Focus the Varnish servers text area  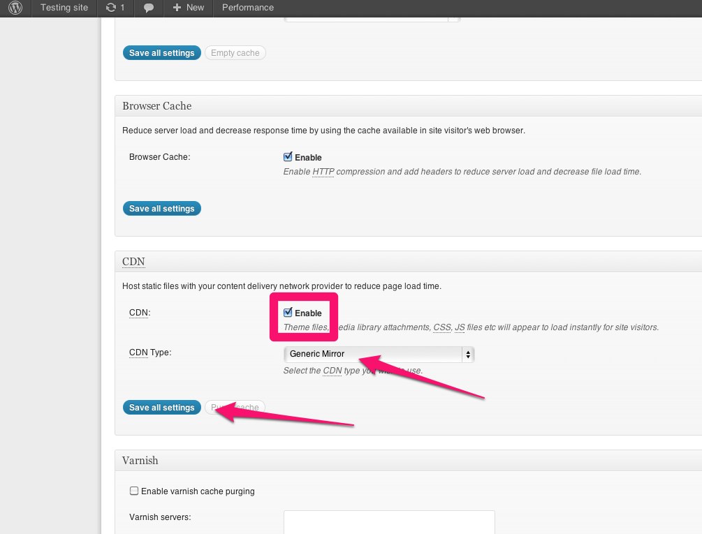[388, 521]
